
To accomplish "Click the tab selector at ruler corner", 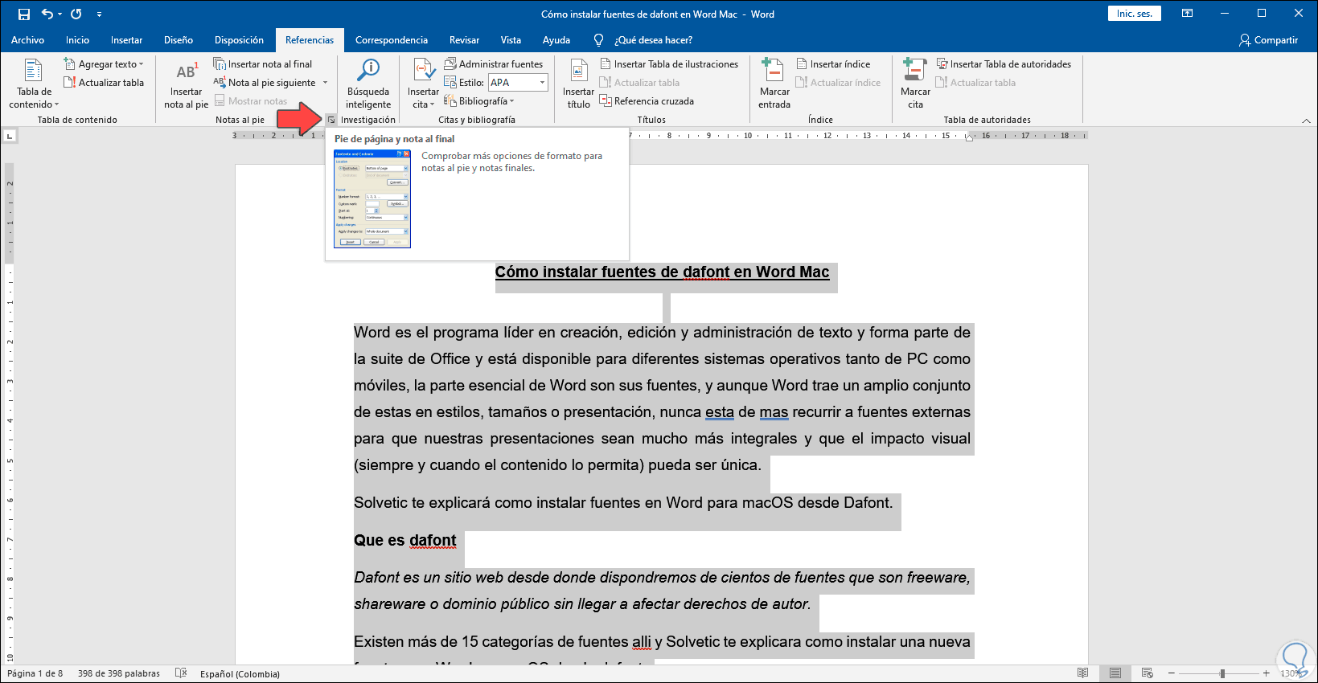I will (10, 136).
